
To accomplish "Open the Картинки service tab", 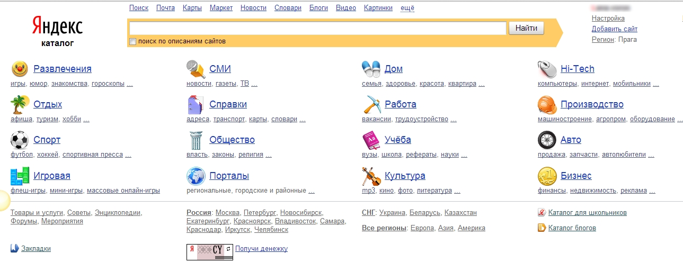I will [378, 8].
